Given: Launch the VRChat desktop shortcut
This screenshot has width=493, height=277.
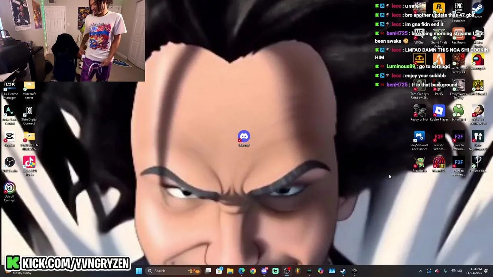Looking at the screenshot, I should pos(419,37).
